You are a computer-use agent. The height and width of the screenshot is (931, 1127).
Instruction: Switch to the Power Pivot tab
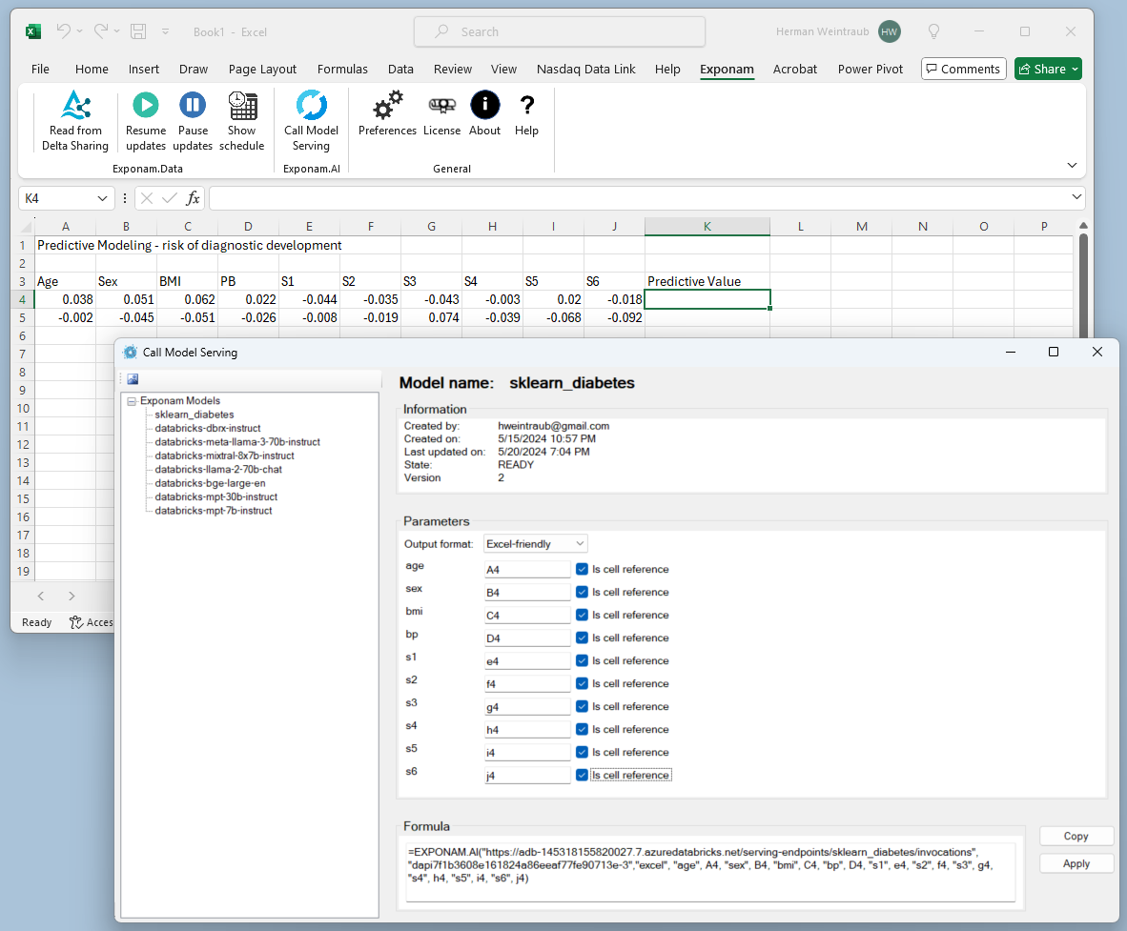point(870,69)
